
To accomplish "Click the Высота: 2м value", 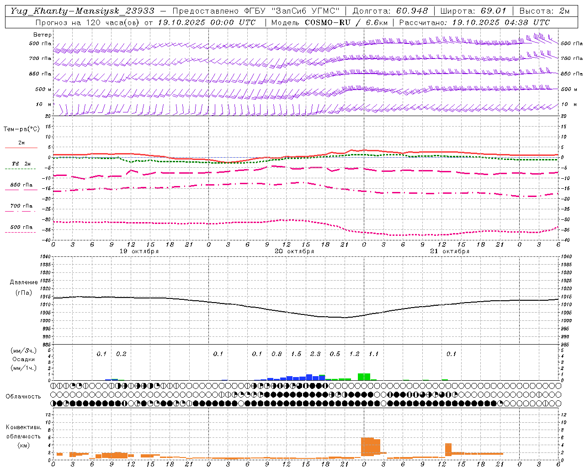I will point(544,11).
